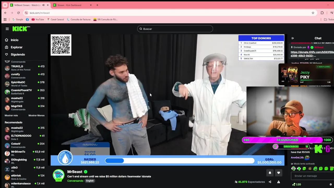Image resolution: width=334 pixels, height=188 pixels.
Task: Open the Chrome apps grid shortcut
Action: pyautogui.click(x=5, y=19)
